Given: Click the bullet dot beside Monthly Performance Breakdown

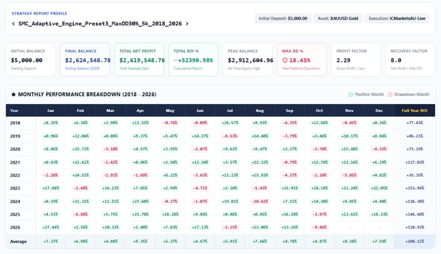Looking at the screenshot, I should coord(13,94).
